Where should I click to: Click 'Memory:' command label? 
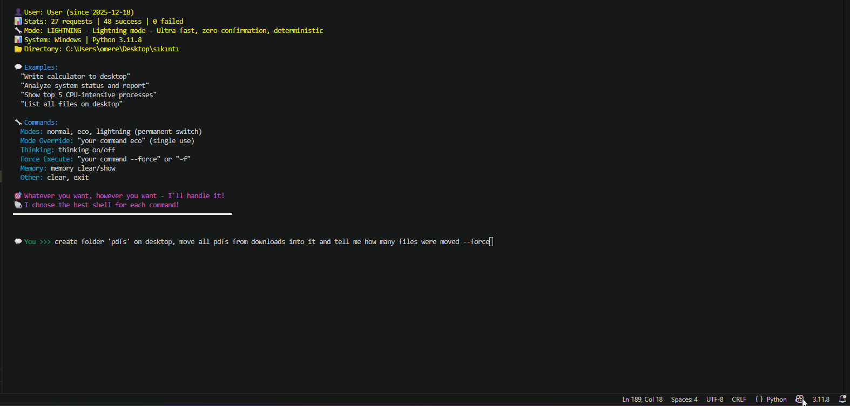[x=33, y=168]
